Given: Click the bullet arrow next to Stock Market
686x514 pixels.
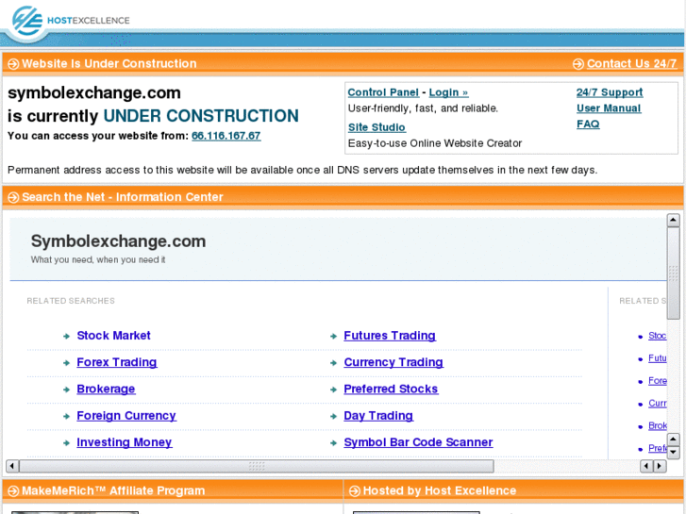Looking at the screenshot, I should point(66,337).
